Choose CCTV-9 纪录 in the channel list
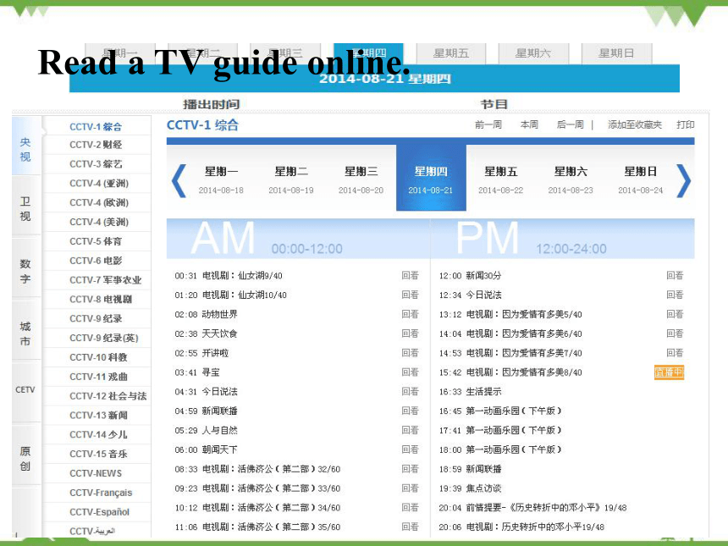728x546 pixels. [x=97, y=319]
